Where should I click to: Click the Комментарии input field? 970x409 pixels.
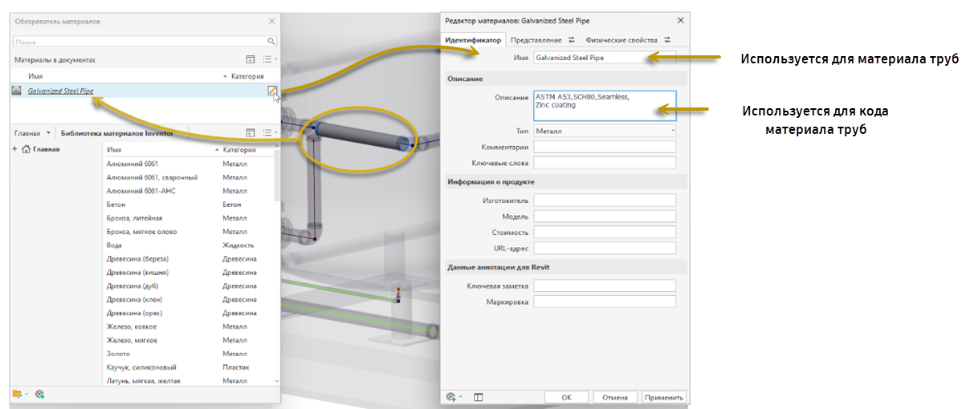605,147
